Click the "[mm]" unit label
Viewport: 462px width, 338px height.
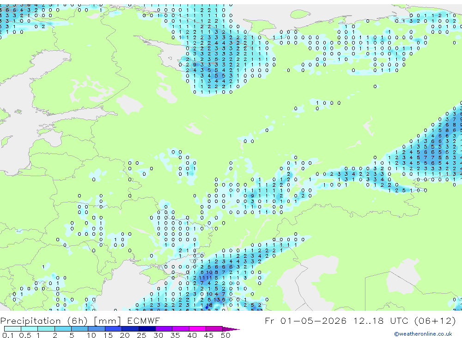click(107, 321)
